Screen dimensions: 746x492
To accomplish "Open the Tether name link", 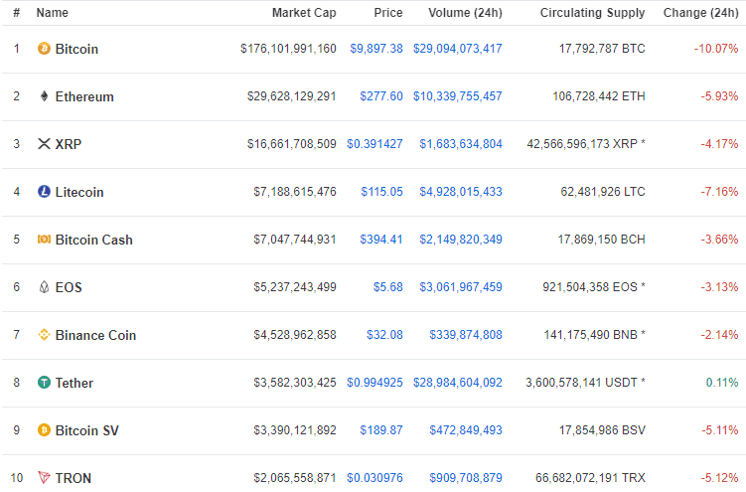I will [x=75, y=383].
